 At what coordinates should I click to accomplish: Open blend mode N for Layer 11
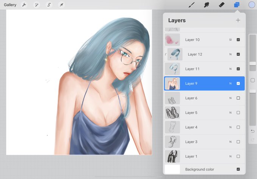[x=230, y=69]
